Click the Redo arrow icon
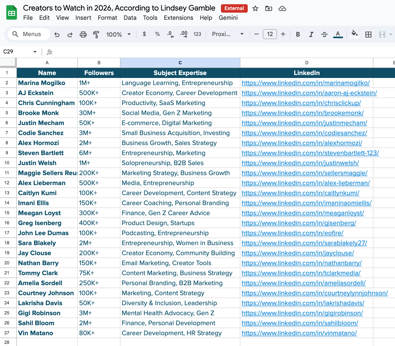The height and width of the screenshot is (346, 395). click(x=70, y=34)
